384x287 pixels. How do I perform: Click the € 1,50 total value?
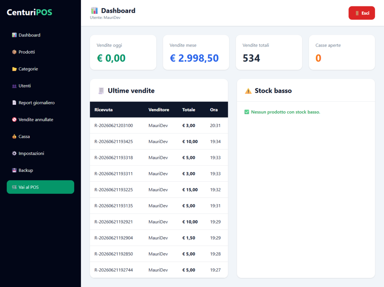[189, 238]
